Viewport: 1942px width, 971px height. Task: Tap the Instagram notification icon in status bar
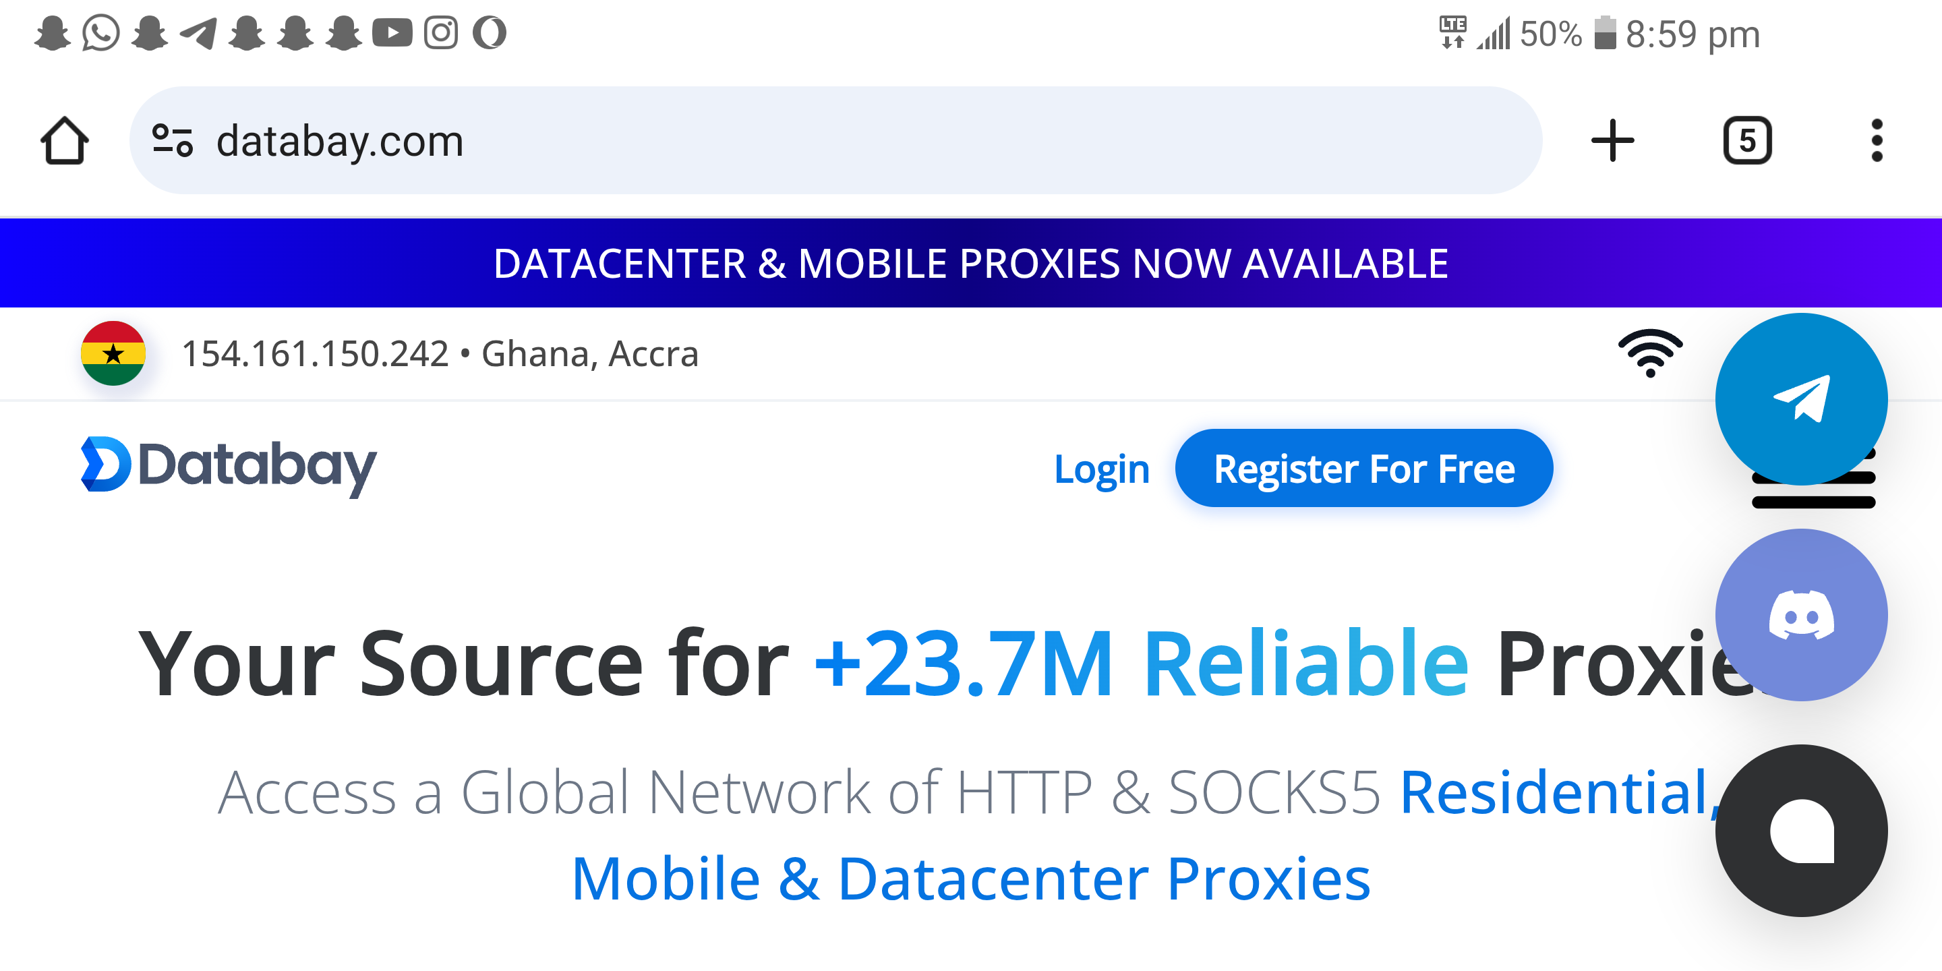click(x=441, y=33)
